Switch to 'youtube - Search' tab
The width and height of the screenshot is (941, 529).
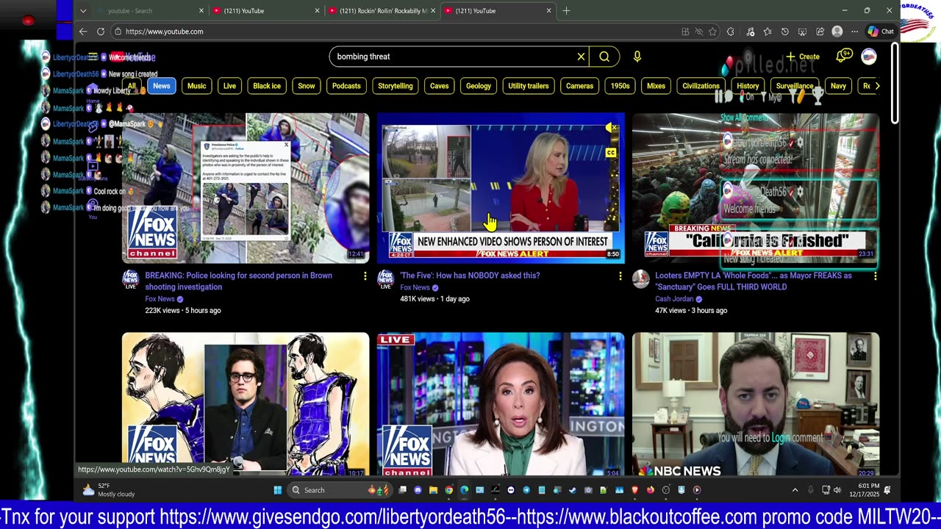click(x=152, y=11)
